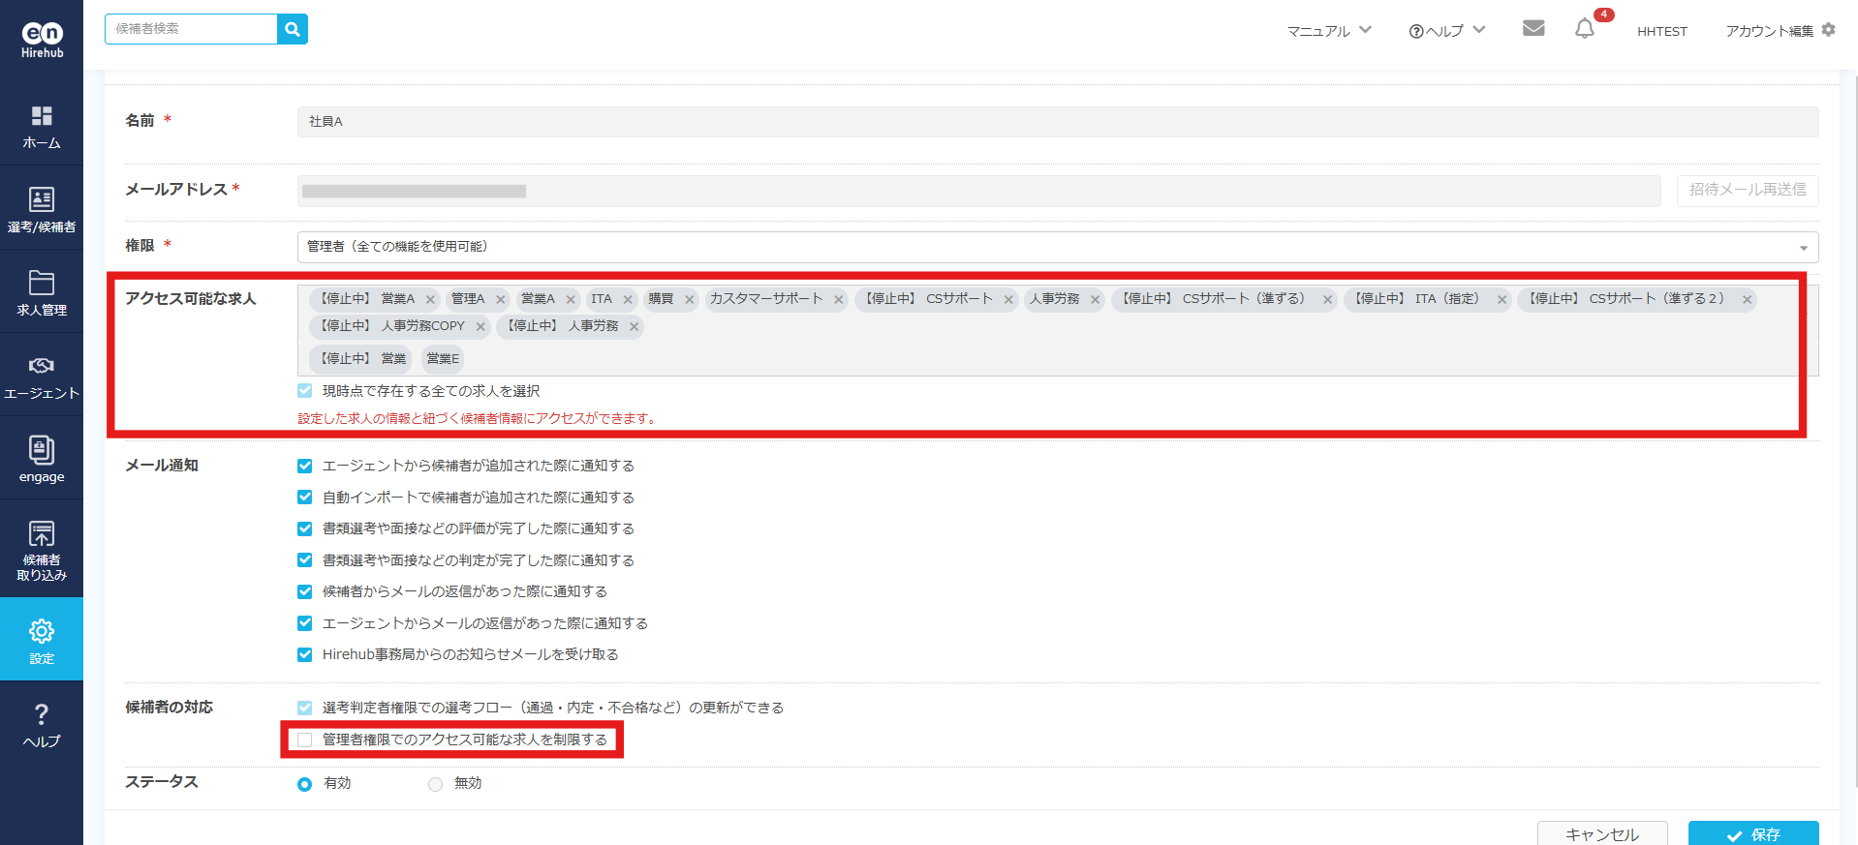Screen dimensions: 1858x845
Task: Open engage icon in the sidebar
Action: [x=42, y=459]
